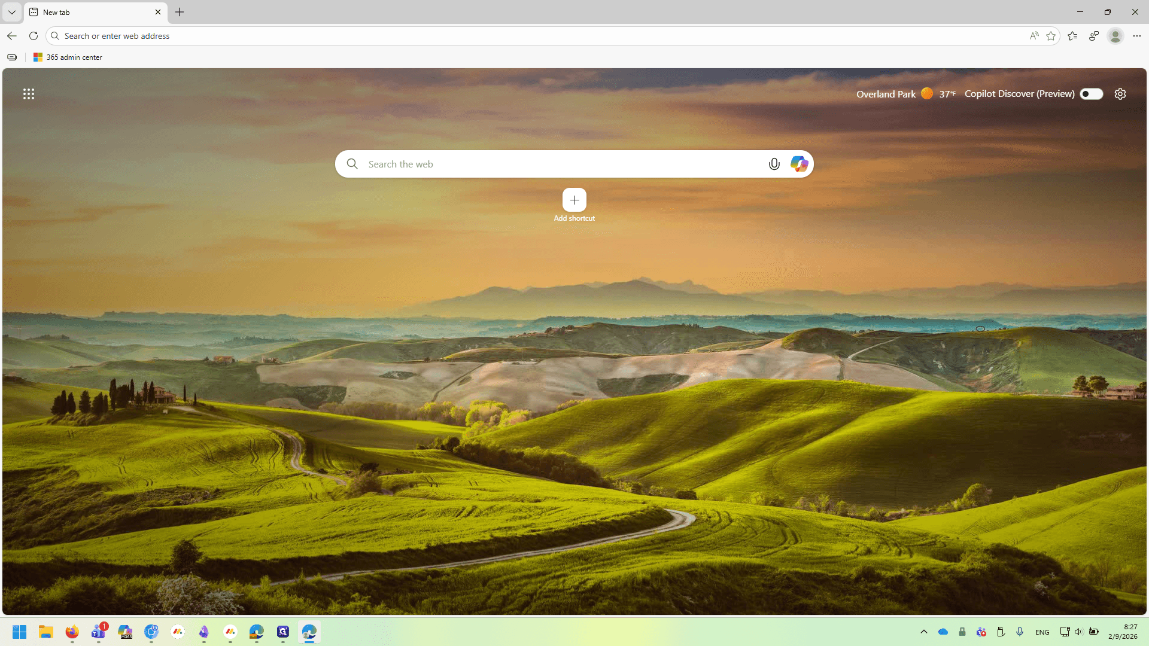Open Microsoft Teams from the taskbar

click(x=99, y=632)
